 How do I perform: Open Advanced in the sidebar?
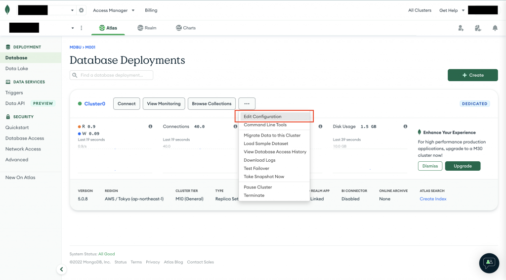click(x=17, y=159)
